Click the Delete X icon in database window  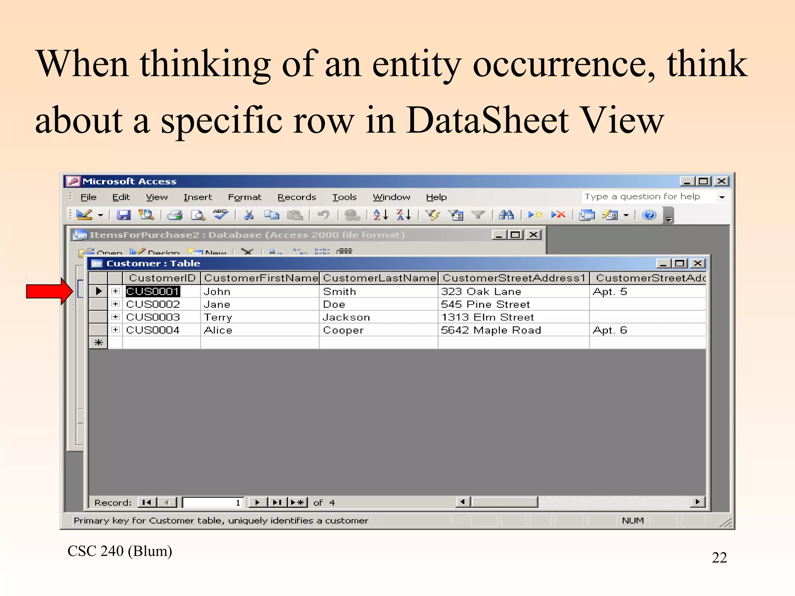[x=247, y=251]
